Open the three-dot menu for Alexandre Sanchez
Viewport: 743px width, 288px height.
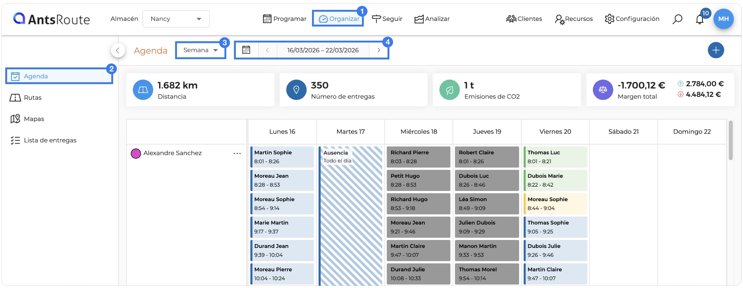pyautogui.click(x=237, y=153)
